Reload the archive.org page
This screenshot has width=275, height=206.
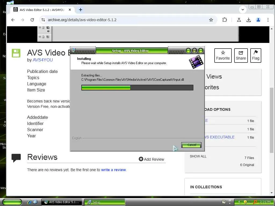tap(32, 20)
